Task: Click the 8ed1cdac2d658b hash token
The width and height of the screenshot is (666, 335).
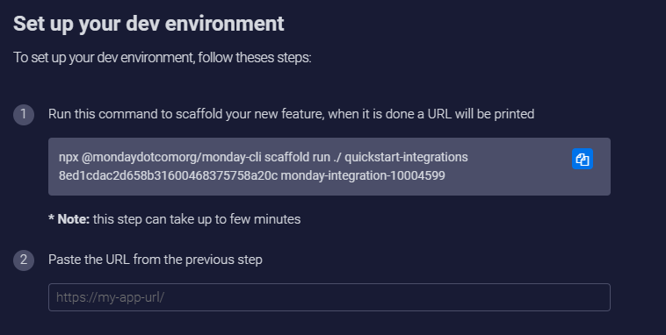Action: [168, 175]
